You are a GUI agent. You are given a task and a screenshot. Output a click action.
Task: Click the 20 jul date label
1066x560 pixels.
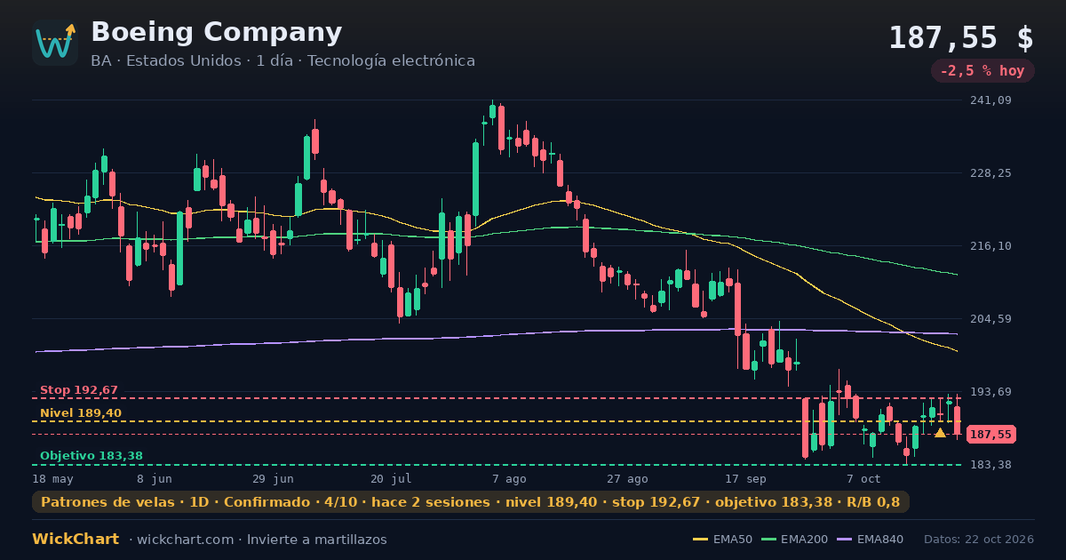click(391, 479)
